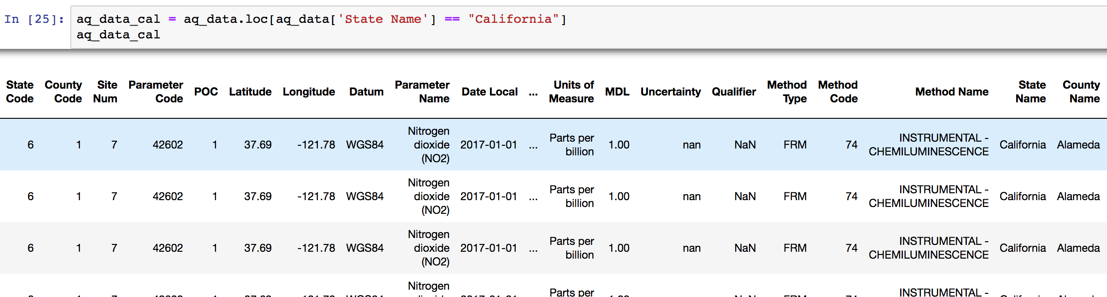Viewport: 1107px width, 297px height.
Task: Click the 'Parameter Code' column header
Action: pyautogui.click(x=156, y=92)
